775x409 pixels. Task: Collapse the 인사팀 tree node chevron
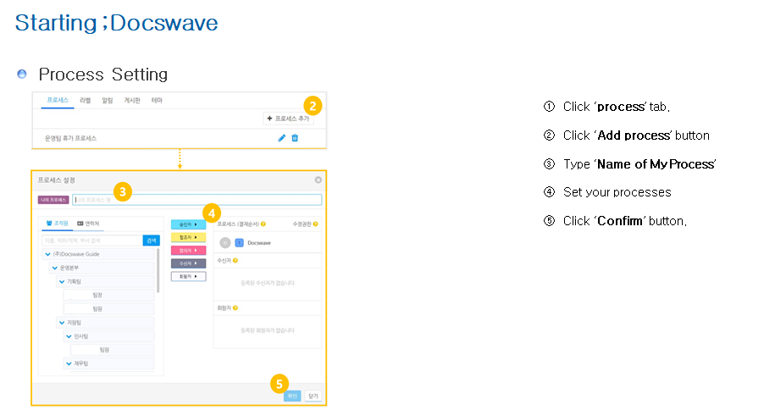tap(69, 336)
